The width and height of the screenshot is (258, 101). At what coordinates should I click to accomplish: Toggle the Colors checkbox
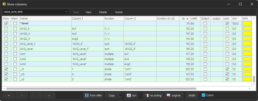click(x=203, y=95)
